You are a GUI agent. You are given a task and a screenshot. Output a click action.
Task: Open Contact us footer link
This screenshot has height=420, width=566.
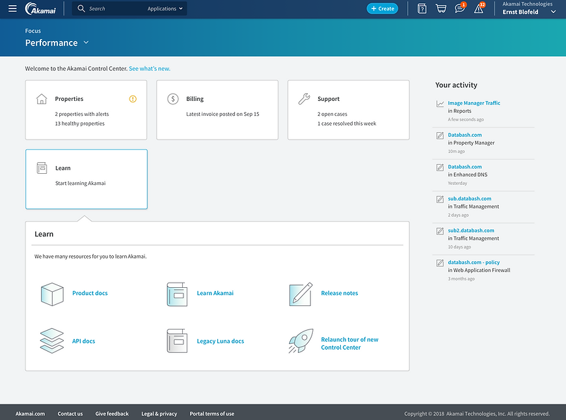tap(70, 414)
